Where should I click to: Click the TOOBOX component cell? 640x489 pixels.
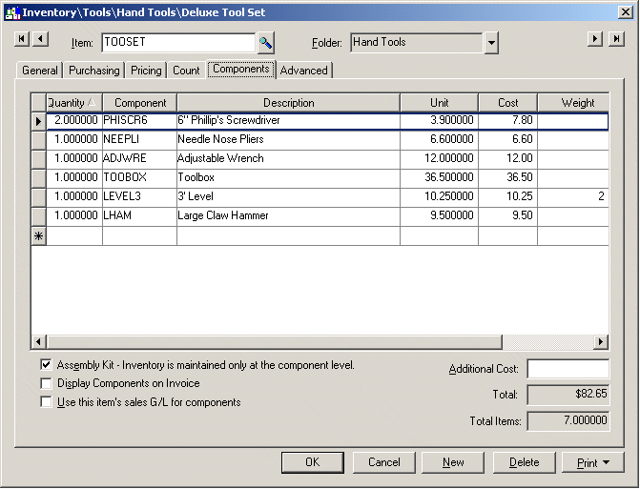(139, 178)
